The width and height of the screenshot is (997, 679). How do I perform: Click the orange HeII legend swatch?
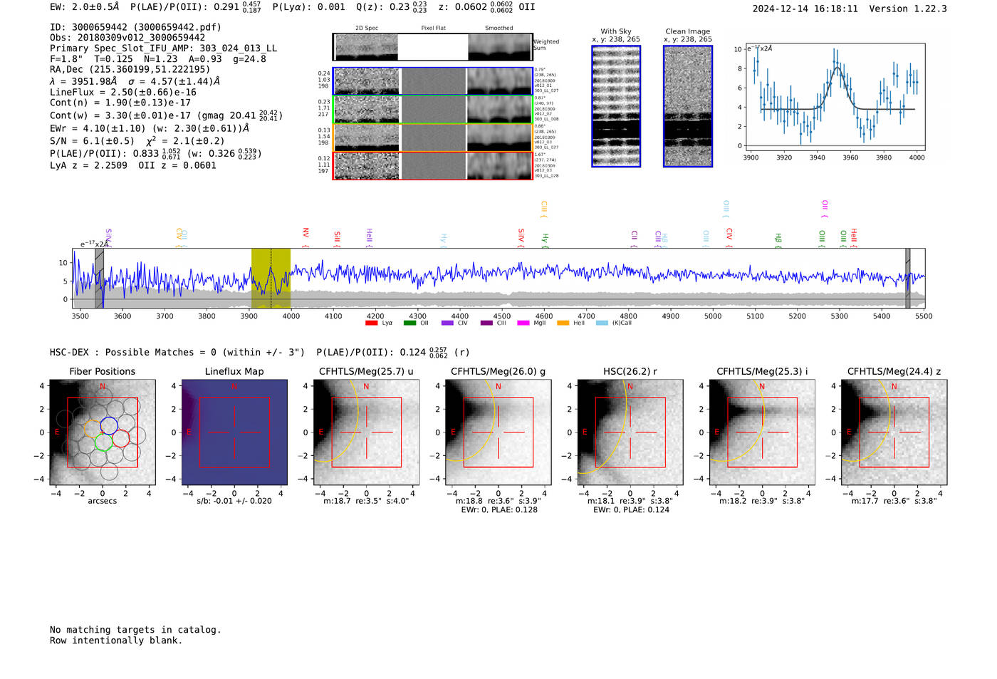(x=563, y=323)
